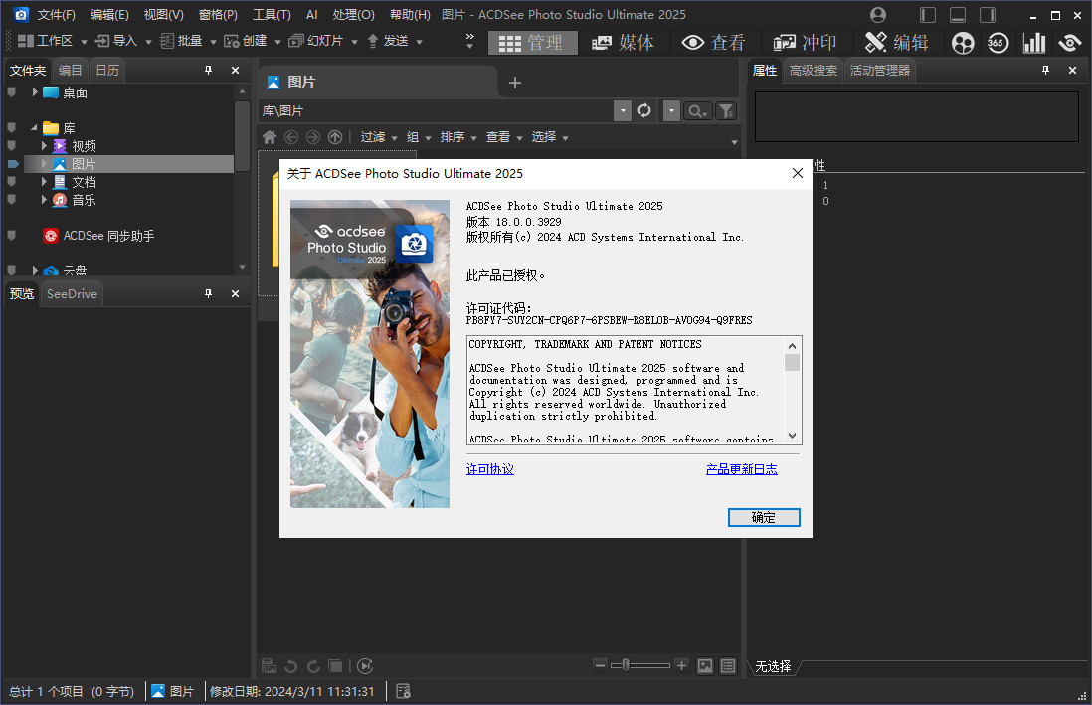Viewport: 1092px width, 705px height.
Task: Switch to View mode (查看)
Action: tap(714, 42)
